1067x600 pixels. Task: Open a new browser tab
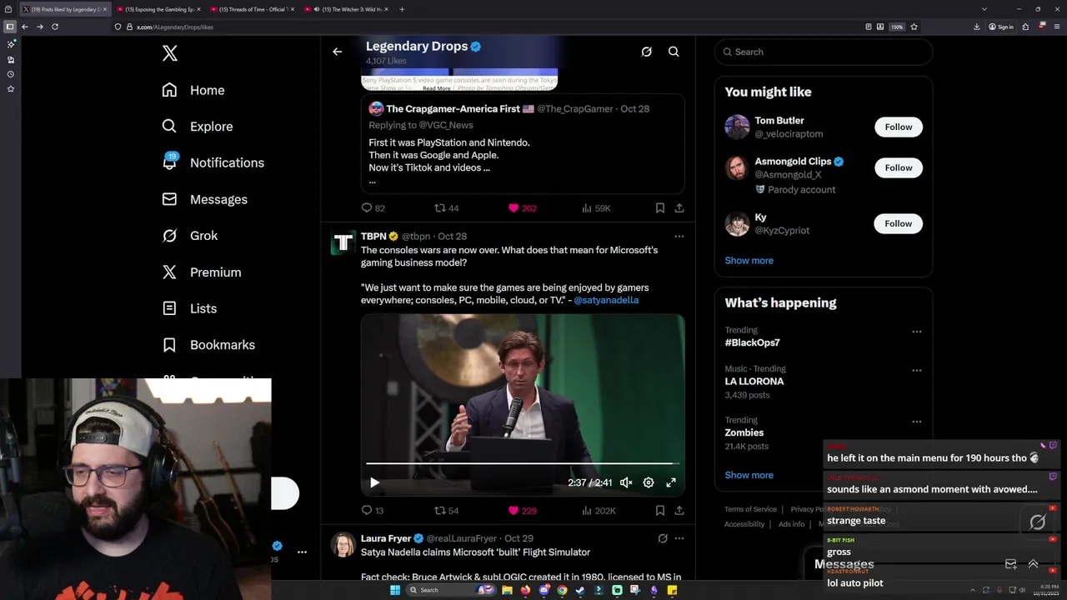coord(402,9)
